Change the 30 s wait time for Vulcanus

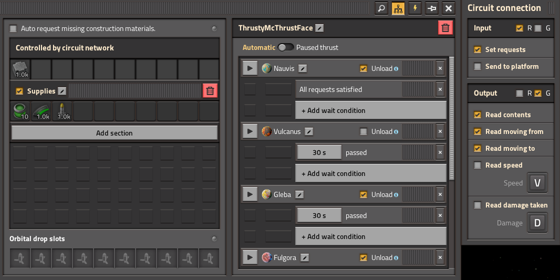(x=319, y=152)
